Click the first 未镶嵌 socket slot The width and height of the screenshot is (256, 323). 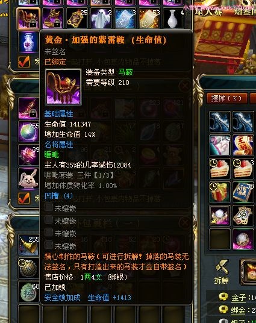pyautogui.click(x=60, y=208)
